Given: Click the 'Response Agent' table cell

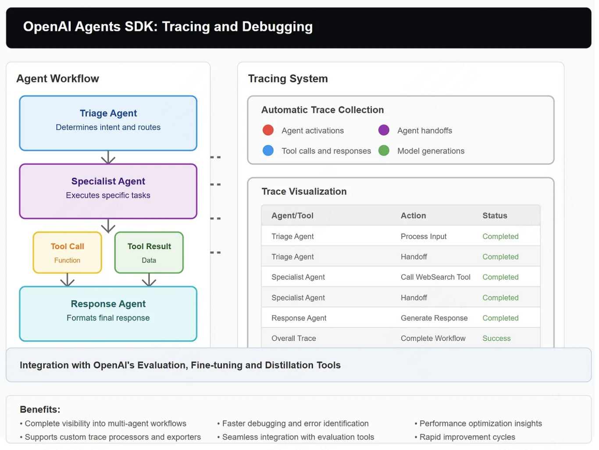Looking at the screenshot, I should tap(299, 318).
